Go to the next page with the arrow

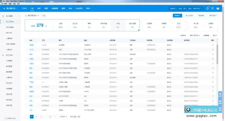pyautogui.click(x=55, y=116)
